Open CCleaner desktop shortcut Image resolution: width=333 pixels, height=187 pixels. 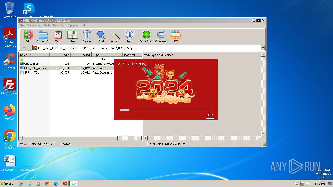click(x=9, y=61)
